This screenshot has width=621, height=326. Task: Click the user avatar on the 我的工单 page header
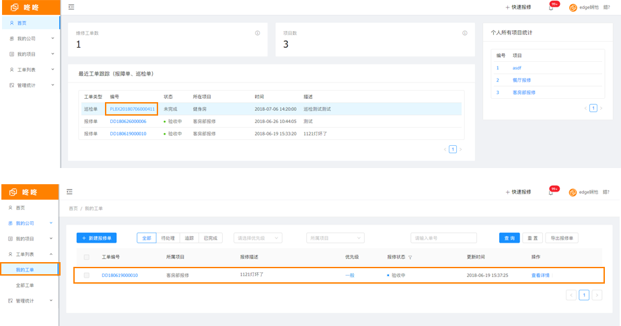point(573,193)
